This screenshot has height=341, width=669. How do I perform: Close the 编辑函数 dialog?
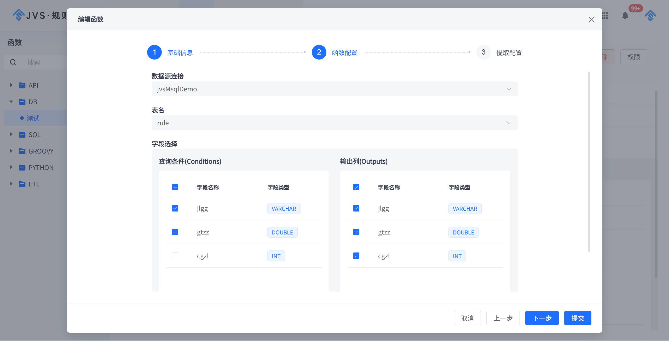click(x=591, y=20)
